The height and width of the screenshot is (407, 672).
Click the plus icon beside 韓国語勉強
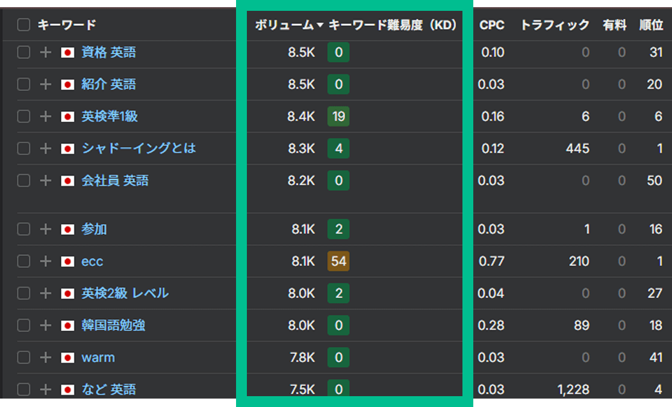pyautogui.click(x=45, y=326)
